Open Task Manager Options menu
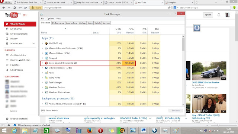The width and height of the screenshot is (238, 134). tap(50, 19)
